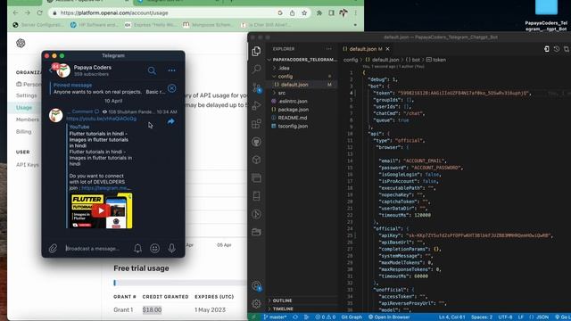The image size is (571, 321).
Task: Open the Manage gear in VS Code
Action: coord(256,303)
